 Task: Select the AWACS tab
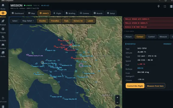point(44,13)
